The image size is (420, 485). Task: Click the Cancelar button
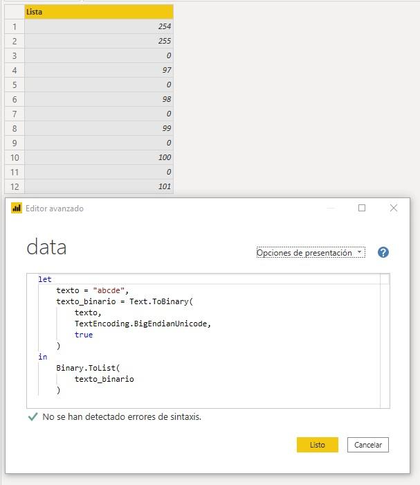368,445
